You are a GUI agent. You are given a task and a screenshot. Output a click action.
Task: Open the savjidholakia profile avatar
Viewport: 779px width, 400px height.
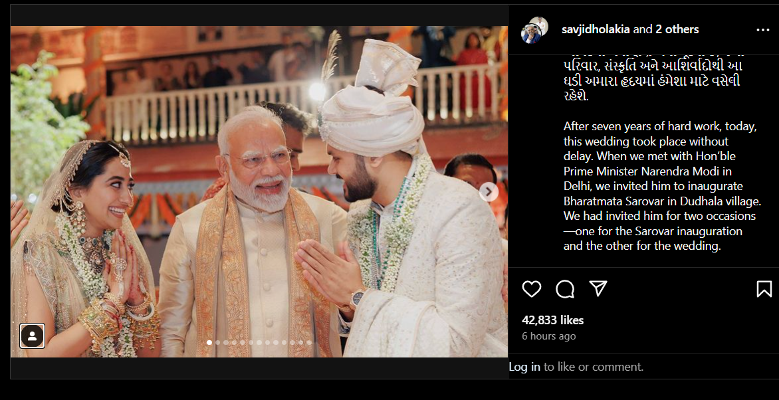coord(534,30)
